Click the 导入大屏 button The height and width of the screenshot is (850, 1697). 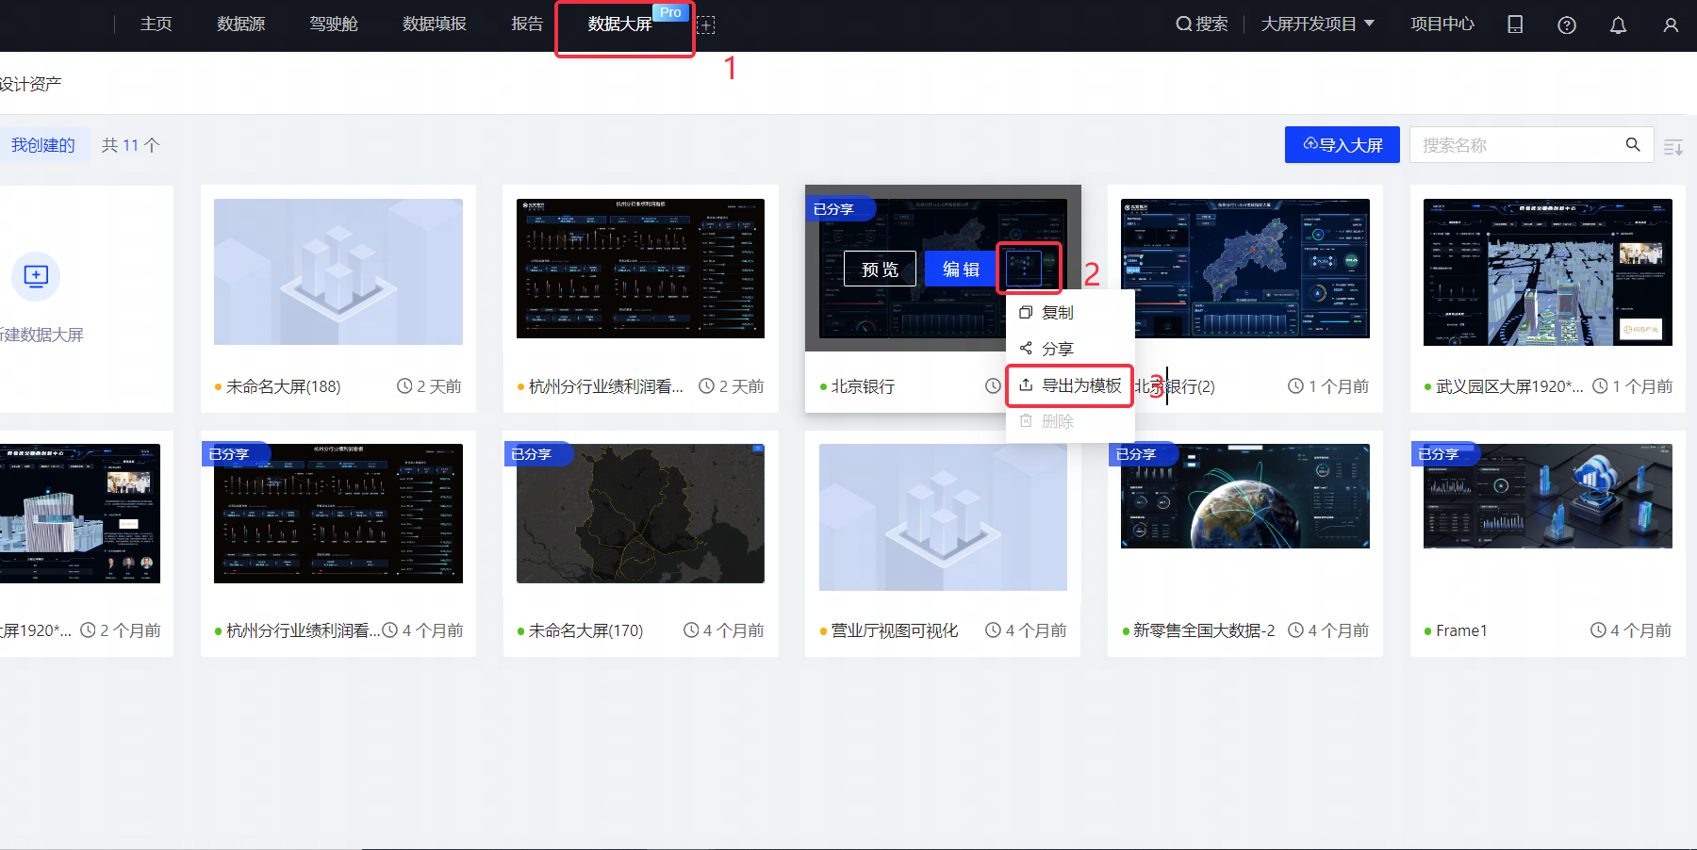coord(1342,144)
